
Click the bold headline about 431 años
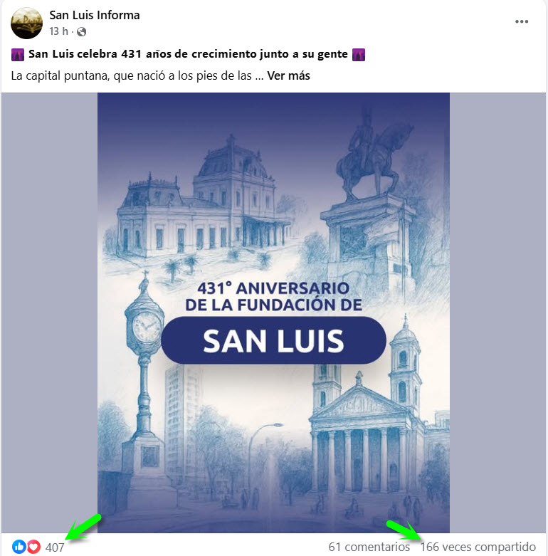click(x=188, y=54)
